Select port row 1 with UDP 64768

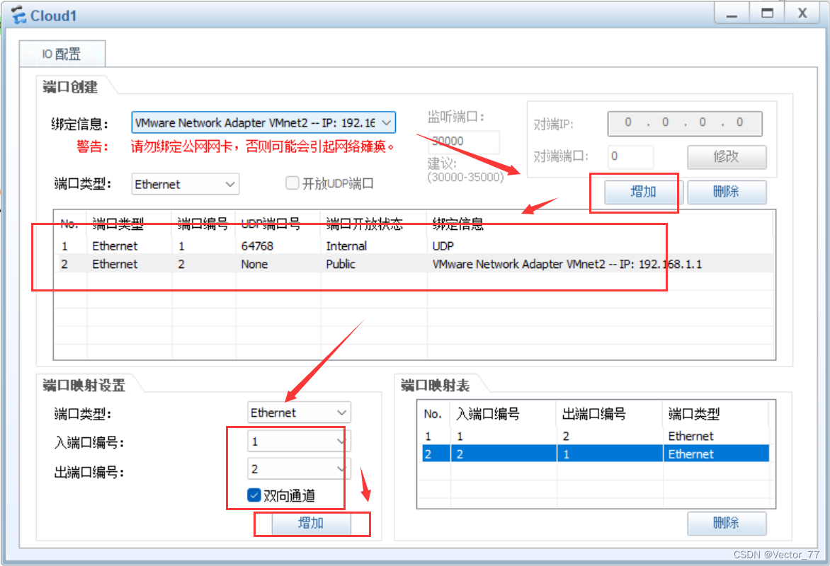click(x=414, y=246)
